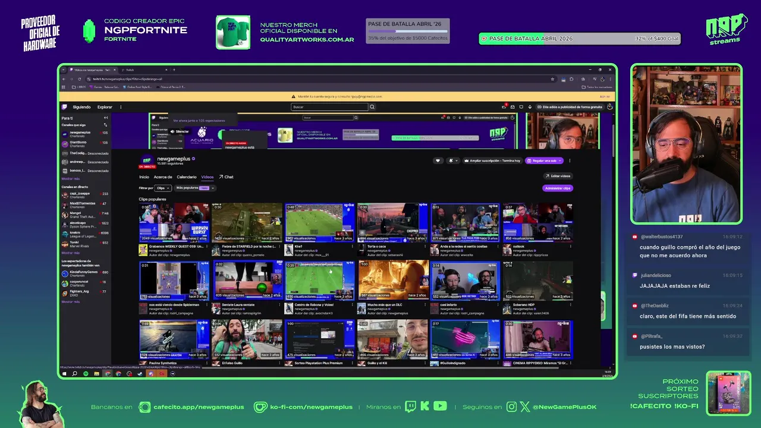Image resolution: width=761 pixels, height=428 pixels.
Task: Open Windows taskbar search icon
Action: click(74, 374)
